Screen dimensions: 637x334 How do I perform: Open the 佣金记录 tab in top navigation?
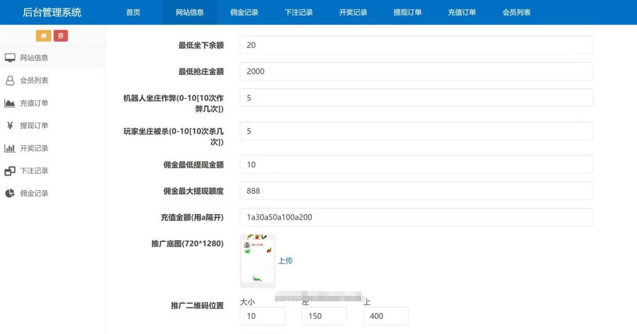point(244,12)
